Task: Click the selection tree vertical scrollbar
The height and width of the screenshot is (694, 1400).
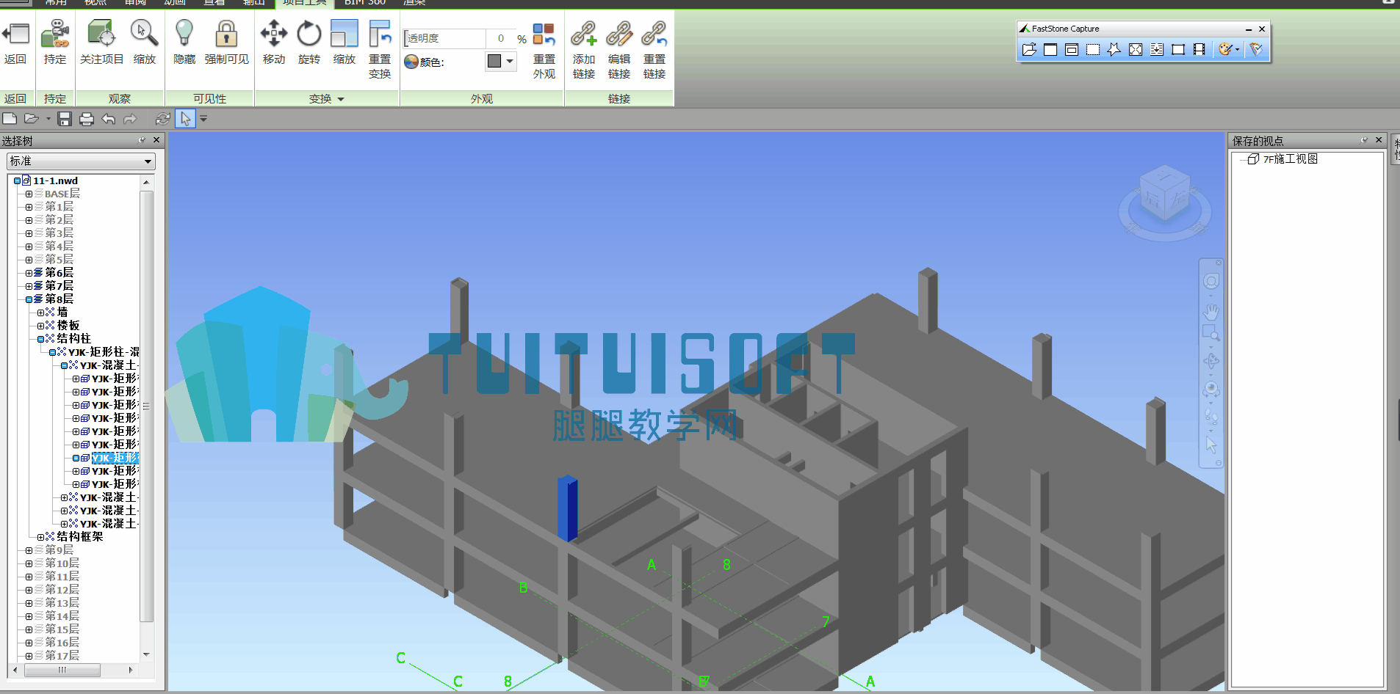Action: coord(147,407)
